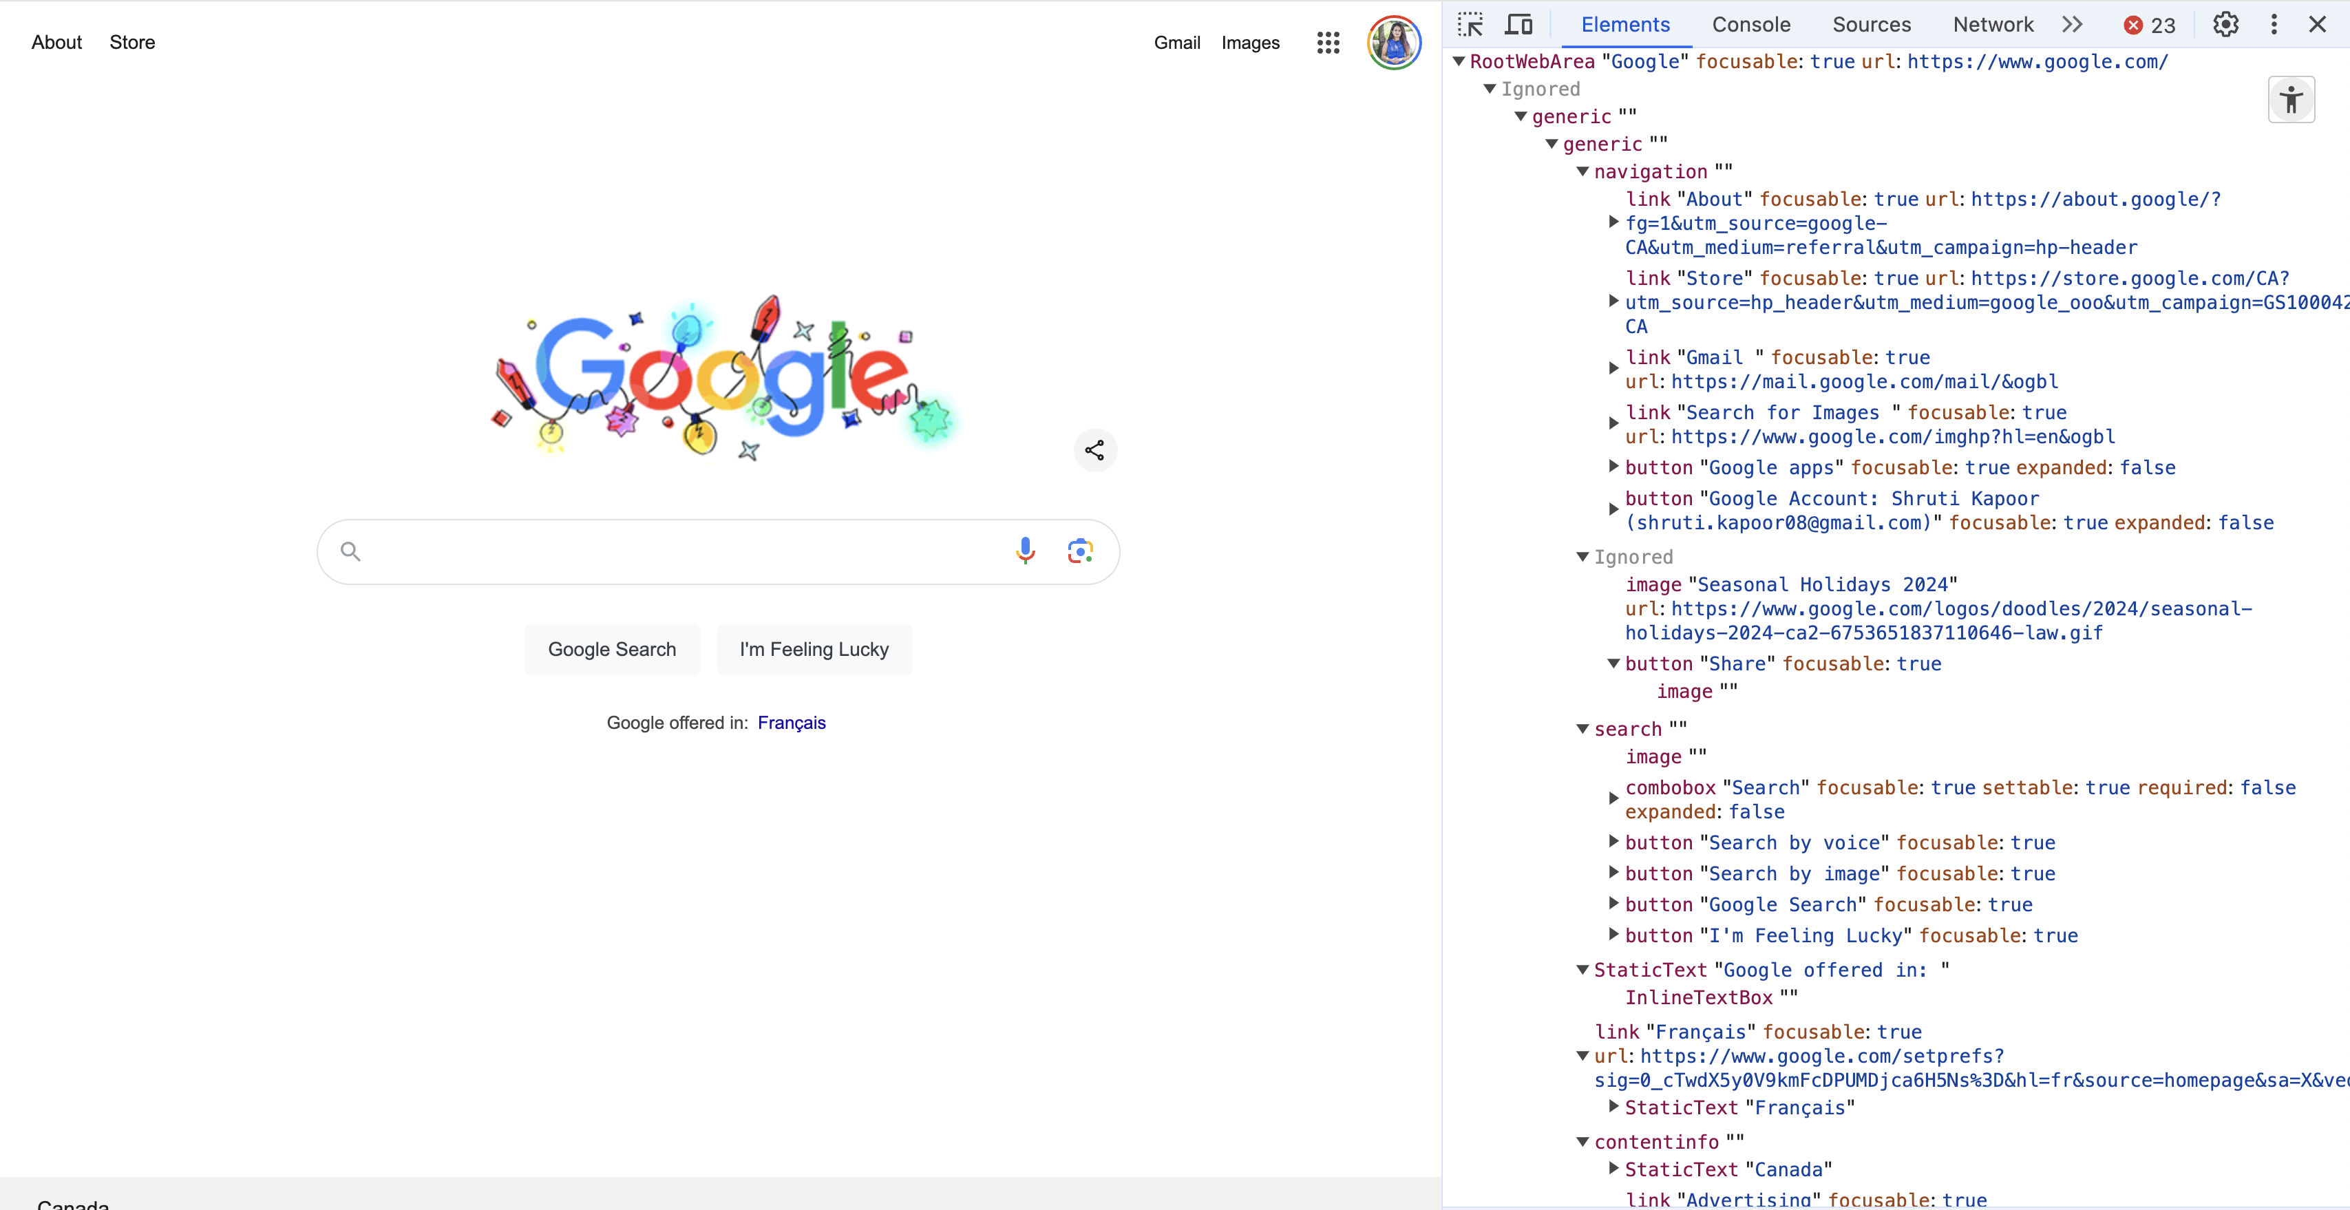Collapse the RootWebArea Google node

(x=1459, y=62)
